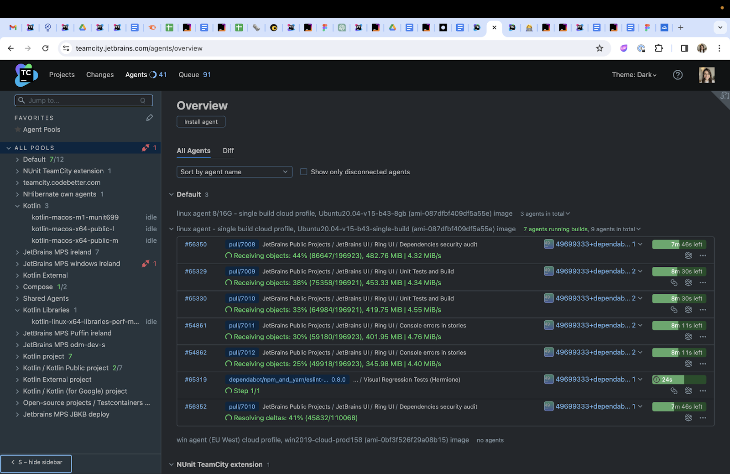Expand the 3 agents in total dropdown
Image resolution: width=730 pixels, height=474 pixels.
point(545,214)
